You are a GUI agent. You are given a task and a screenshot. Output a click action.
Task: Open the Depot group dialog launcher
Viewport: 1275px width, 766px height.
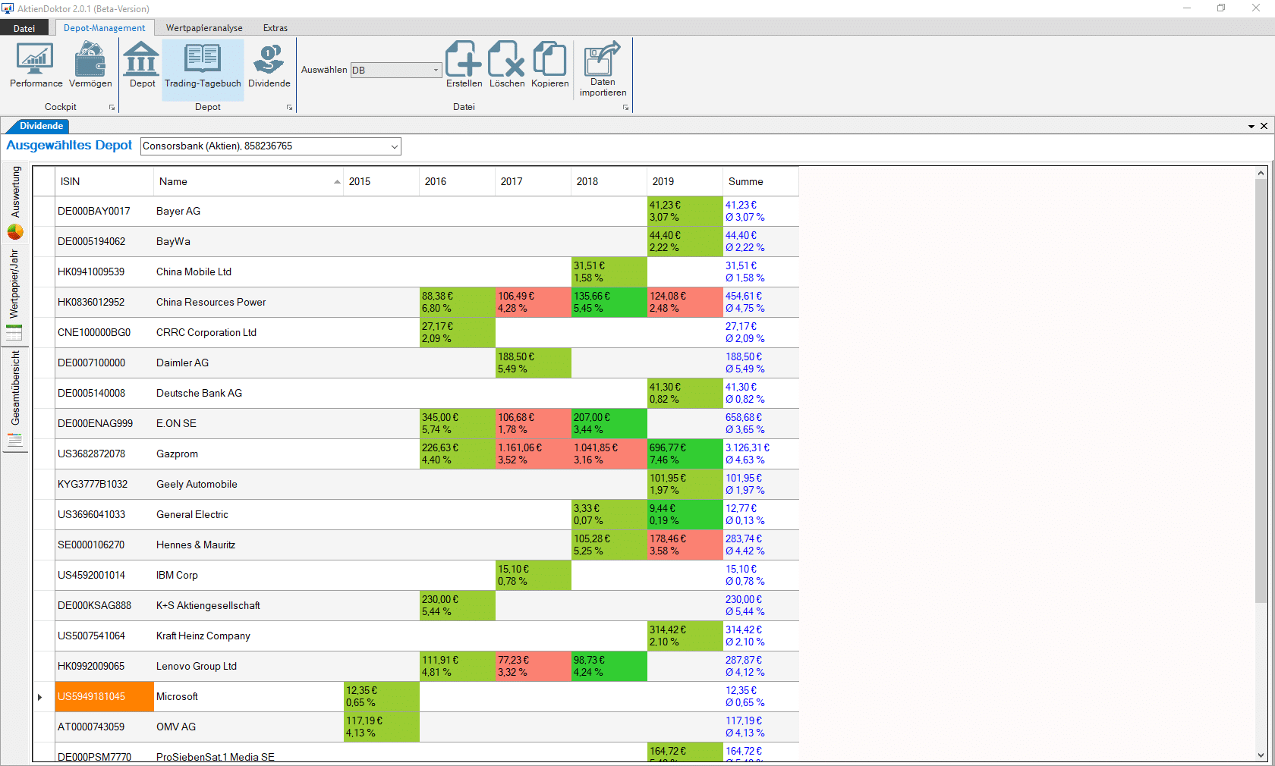coord(289,108)
